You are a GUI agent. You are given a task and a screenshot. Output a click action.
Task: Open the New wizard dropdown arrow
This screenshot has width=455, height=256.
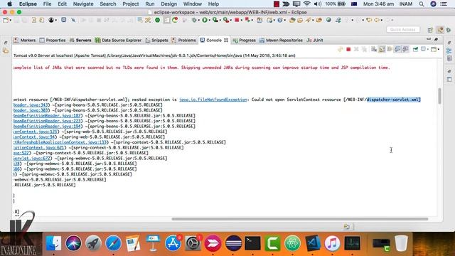click(11, 20)
